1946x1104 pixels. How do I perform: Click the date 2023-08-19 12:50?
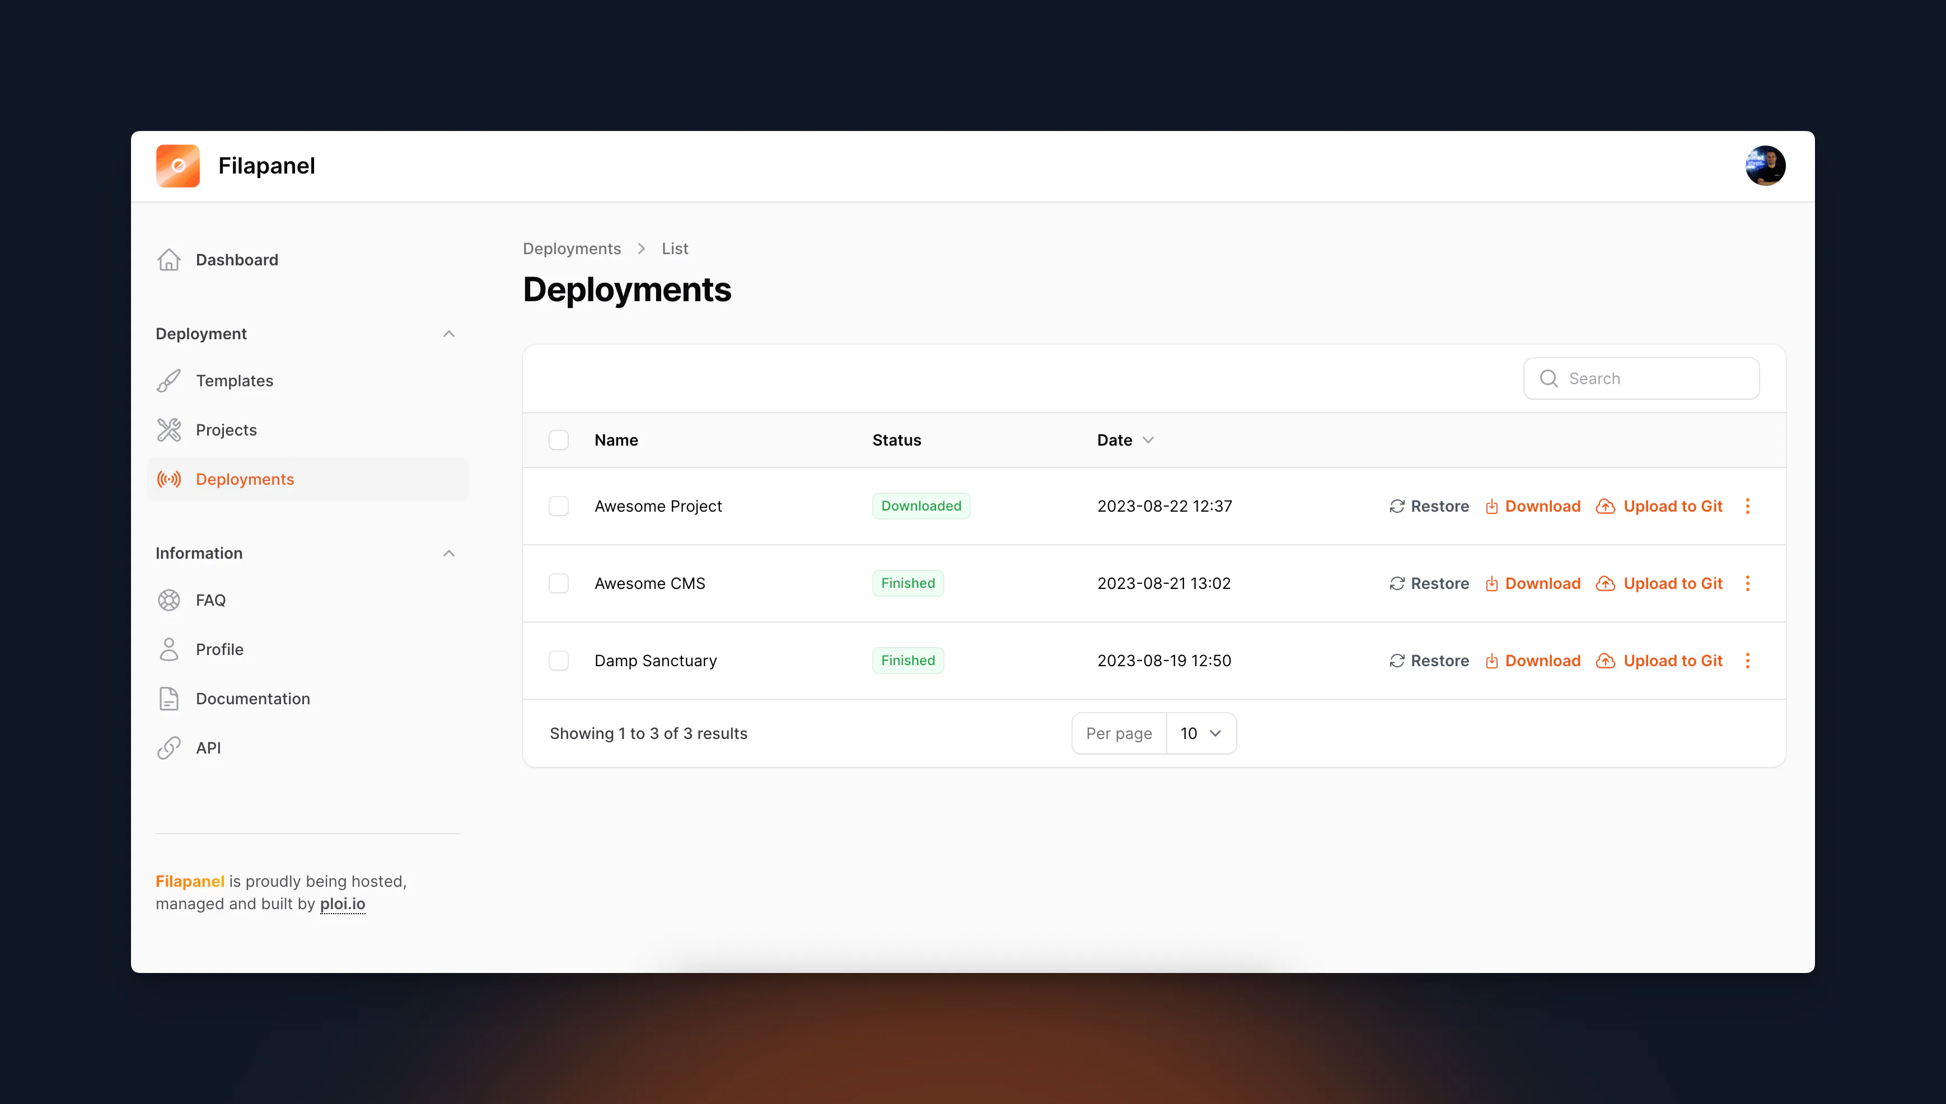point(1164,661)
